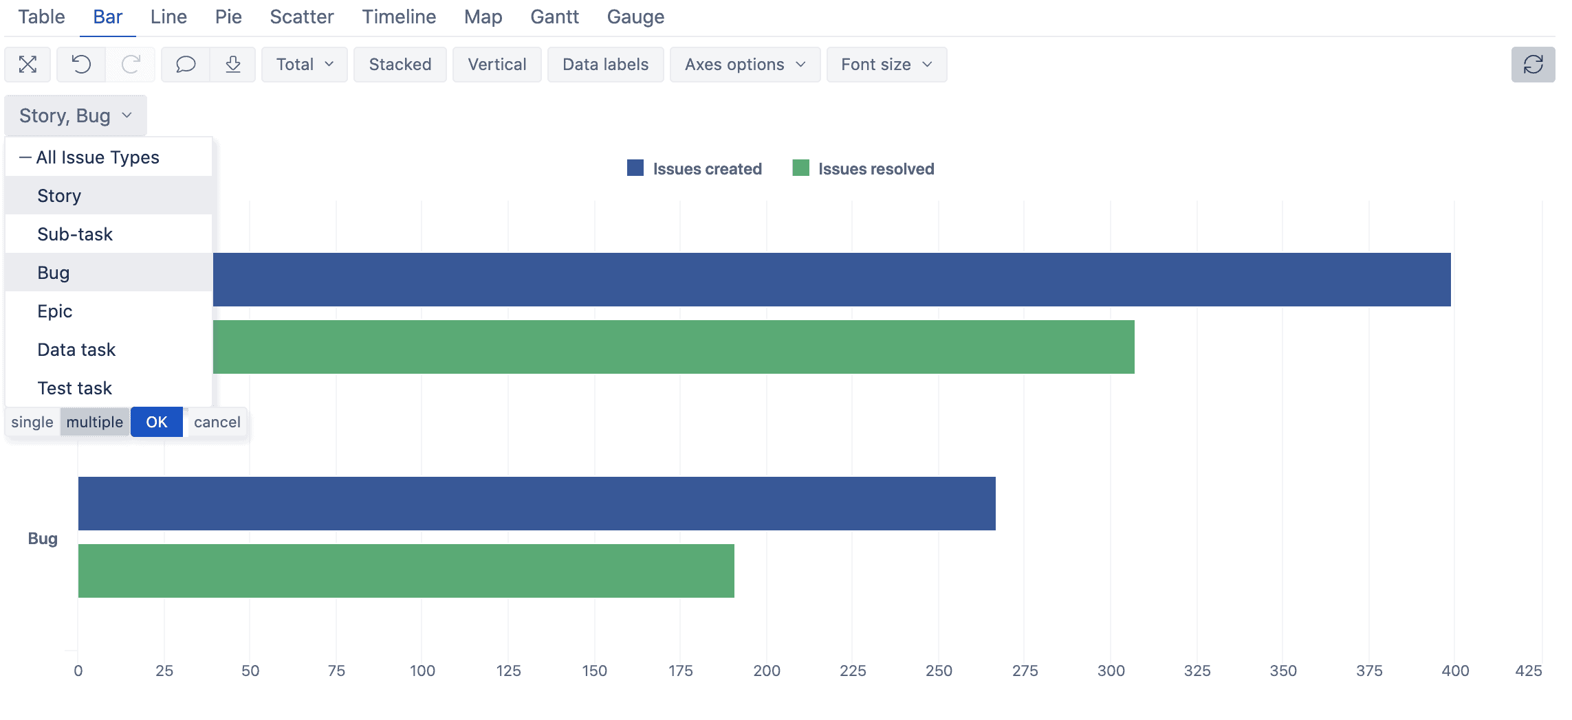Screen dimensions: 1572x720
Task: Click the Issues created legend square
Action: (x=635, y=168)
